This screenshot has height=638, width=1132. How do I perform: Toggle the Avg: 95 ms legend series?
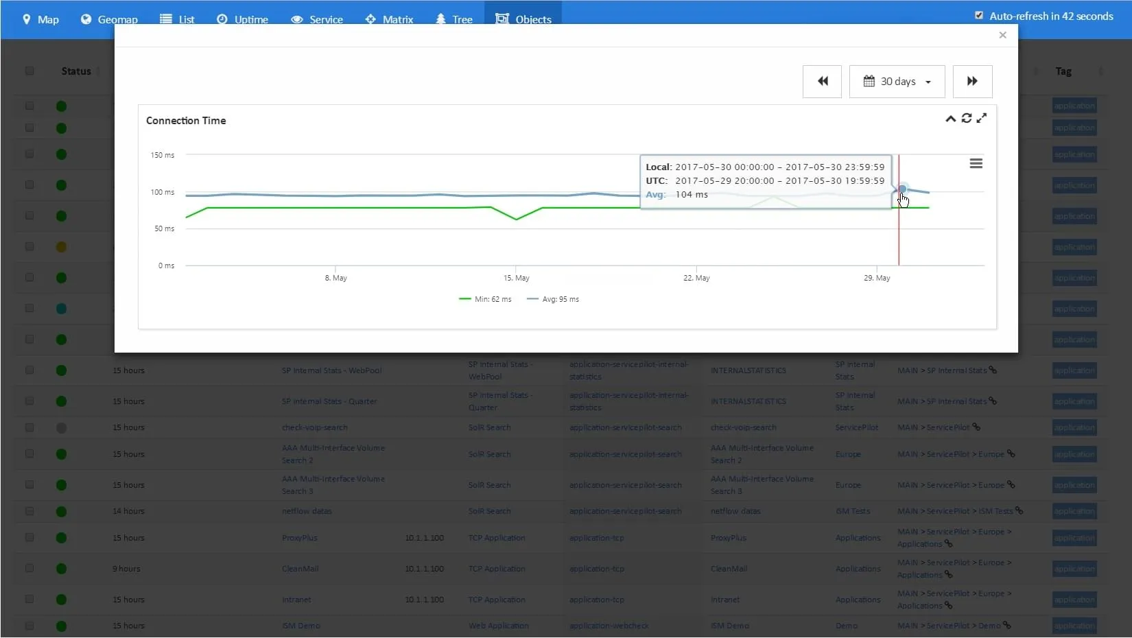pos(553,299)
